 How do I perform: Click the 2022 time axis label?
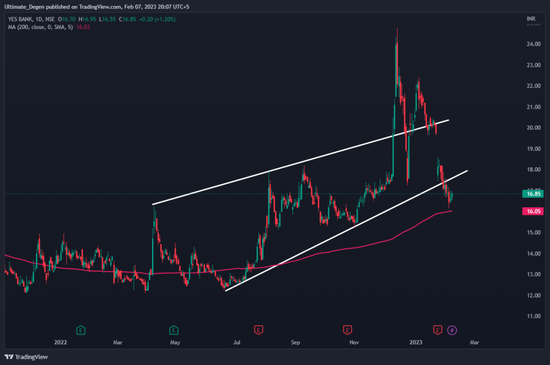coord(60,342)
